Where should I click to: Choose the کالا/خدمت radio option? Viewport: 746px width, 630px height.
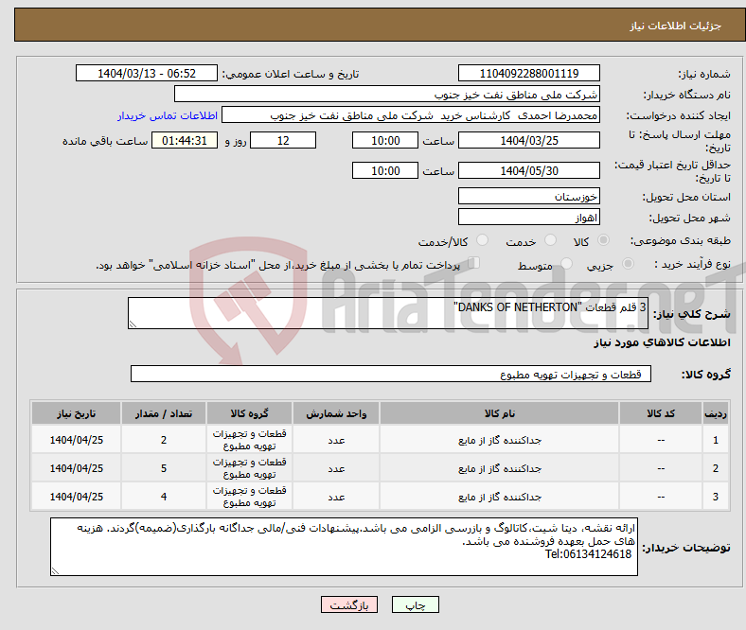click(482, 241)
